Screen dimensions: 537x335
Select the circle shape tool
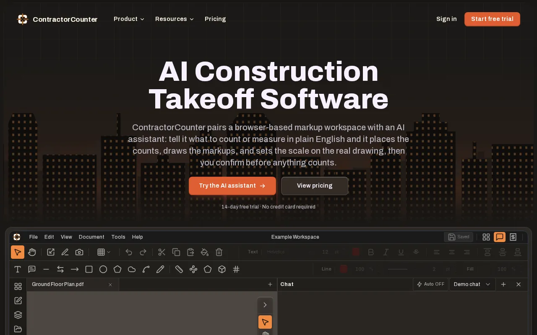click(103, 269)
